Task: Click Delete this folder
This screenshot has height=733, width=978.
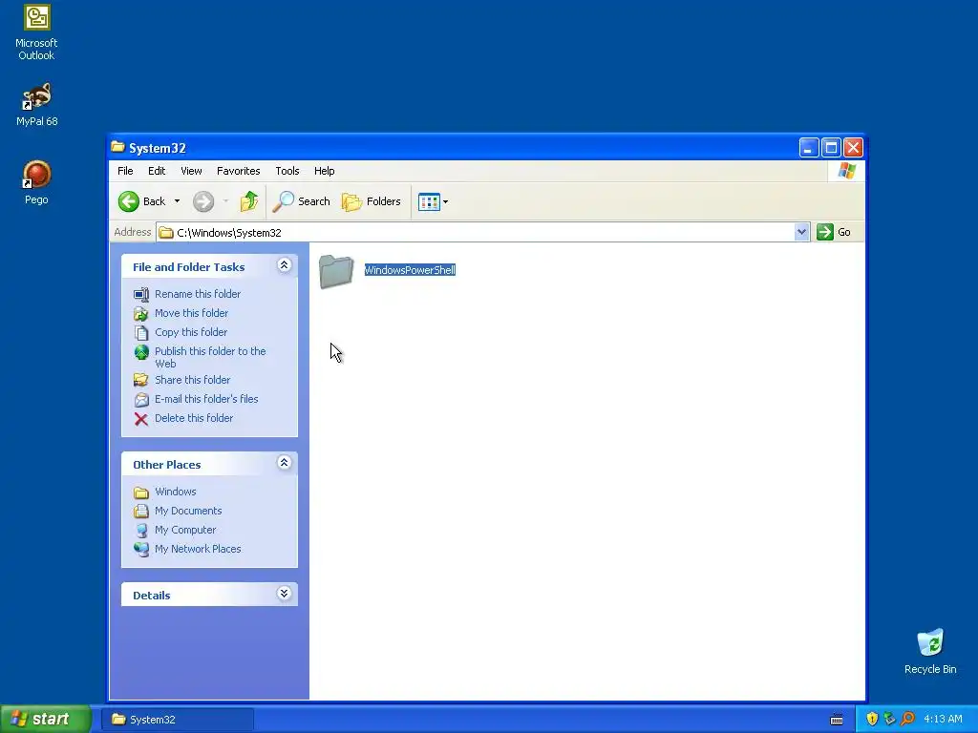Action: [194, 418]
